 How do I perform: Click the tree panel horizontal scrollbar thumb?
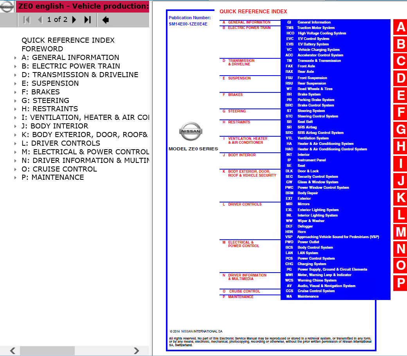47,351
